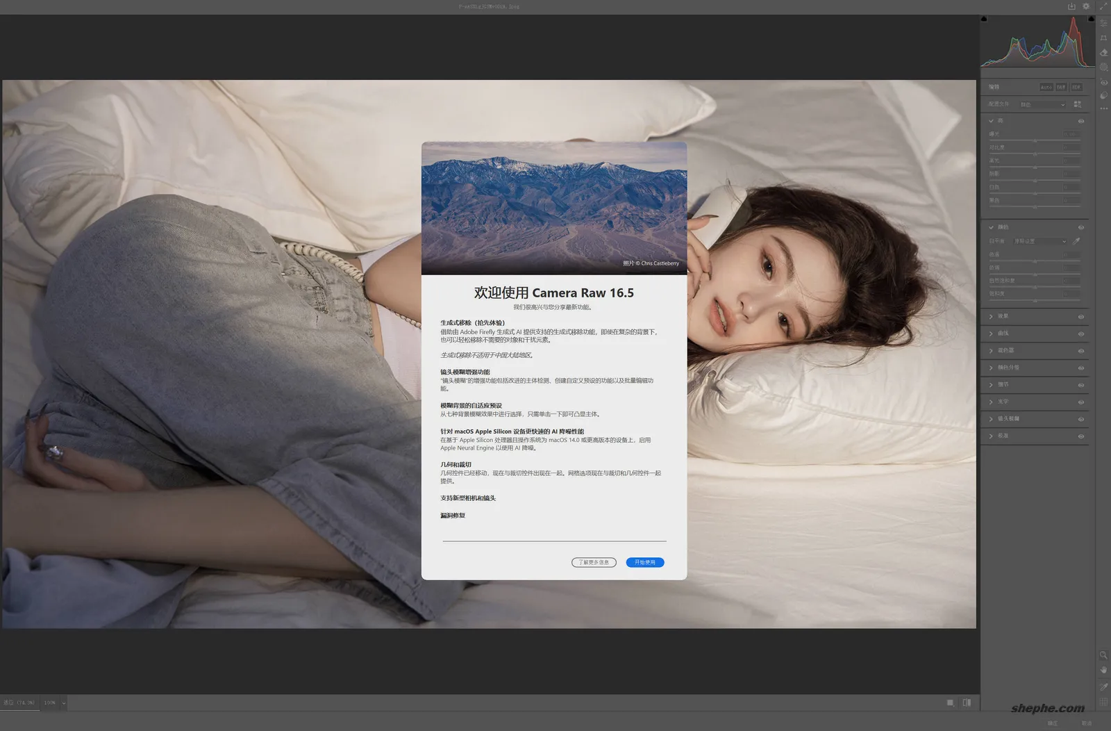
Task: Open the Presets overlapping circles icon
Action: (1103, 96)
